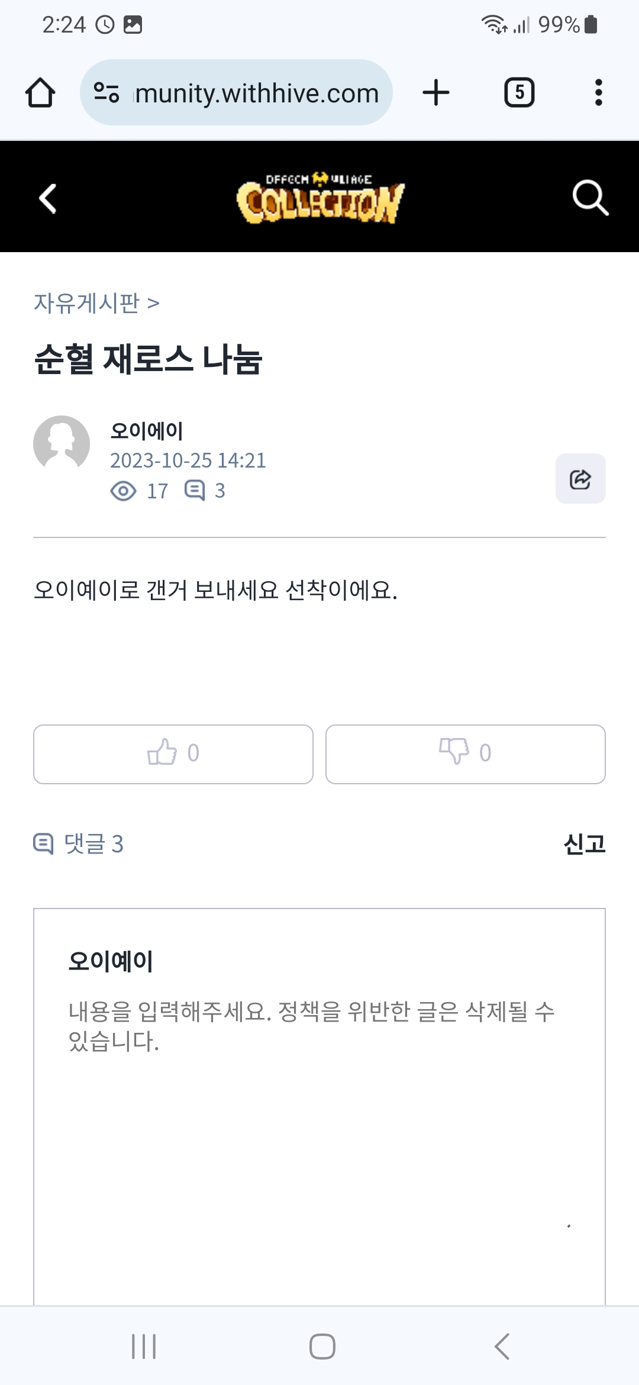The height and width of the screenshot is (1385, 639).
Task: Open site info icon in address bar
Action: point(107,92)
